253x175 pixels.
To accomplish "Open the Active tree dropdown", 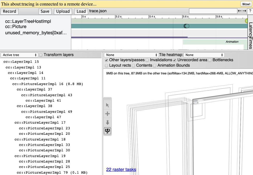I will coord(19,55).
